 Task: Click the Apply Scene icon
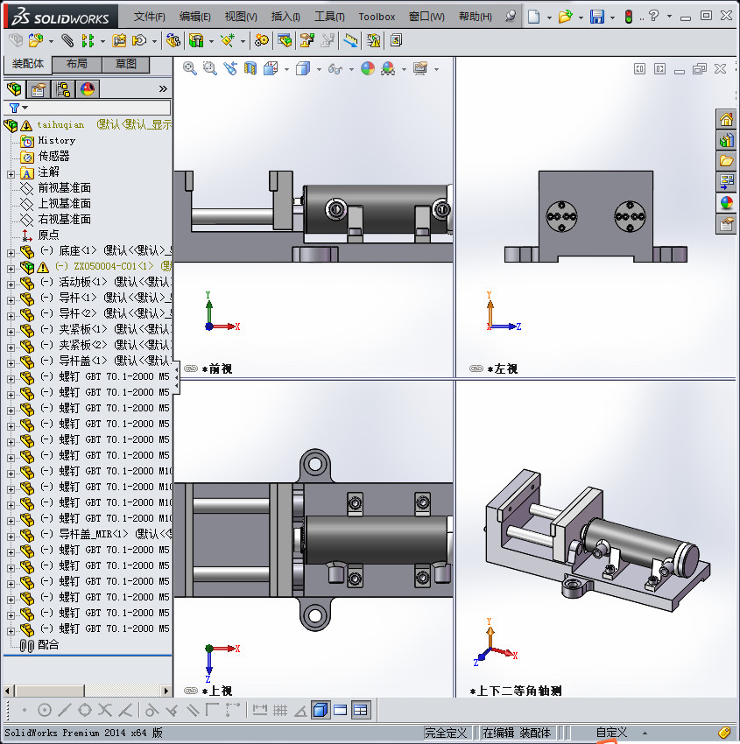pos(388,69)
